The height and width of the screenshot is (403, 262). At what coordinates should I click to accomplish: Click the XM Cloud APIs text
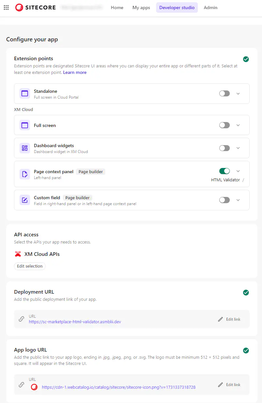(42, 254)
